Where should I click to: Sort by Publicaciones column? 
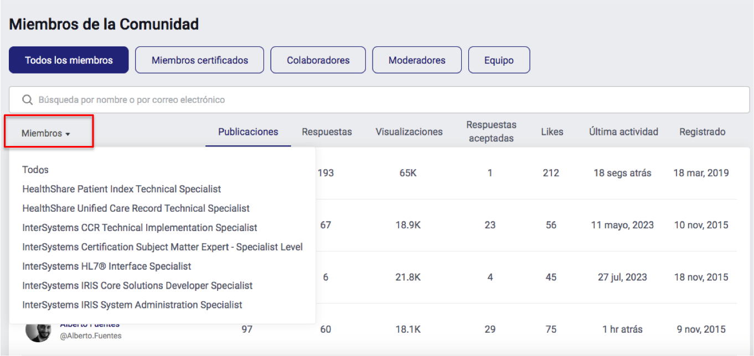tap(248, 132)
